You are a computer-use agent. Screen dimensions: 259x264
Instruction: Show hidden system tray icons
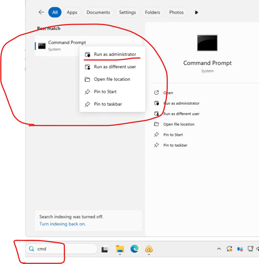(x=219, y=249)
